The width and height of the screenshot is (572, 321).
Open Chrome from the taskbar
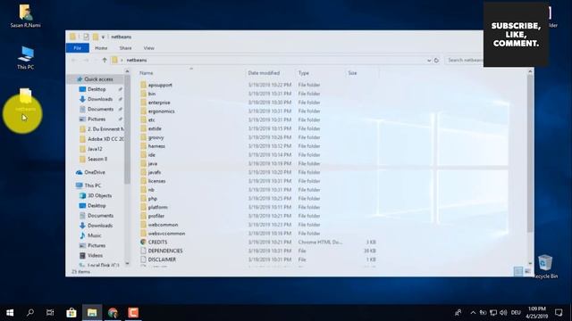(x=114, y=313)
